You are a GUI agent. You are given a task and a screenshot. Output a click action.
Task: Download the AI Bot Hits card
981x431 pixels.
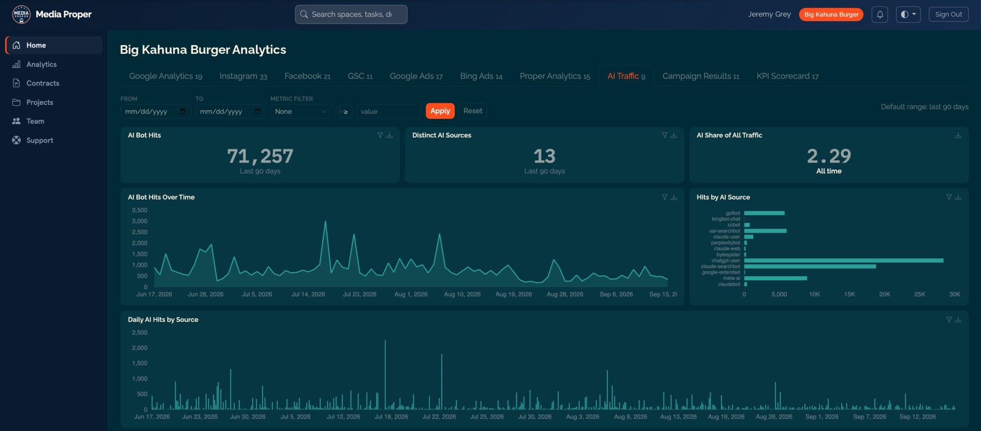pyautogui.click(x=389, y=135)
